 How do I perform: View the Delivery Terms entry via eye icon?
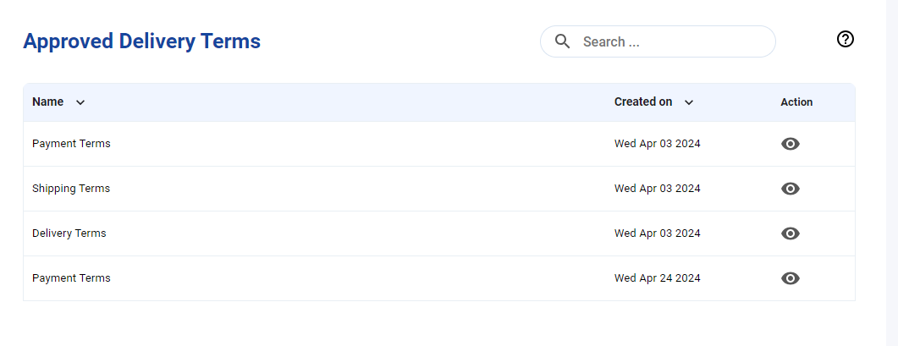coord(791,233)
